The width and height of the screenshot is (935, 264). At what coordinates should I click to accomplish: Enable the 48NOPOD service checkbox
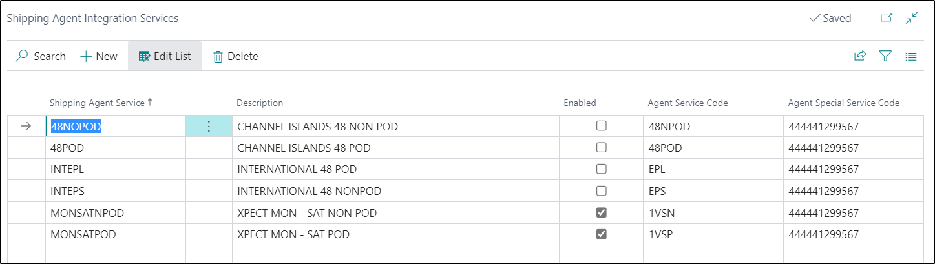tap(602, 126)
